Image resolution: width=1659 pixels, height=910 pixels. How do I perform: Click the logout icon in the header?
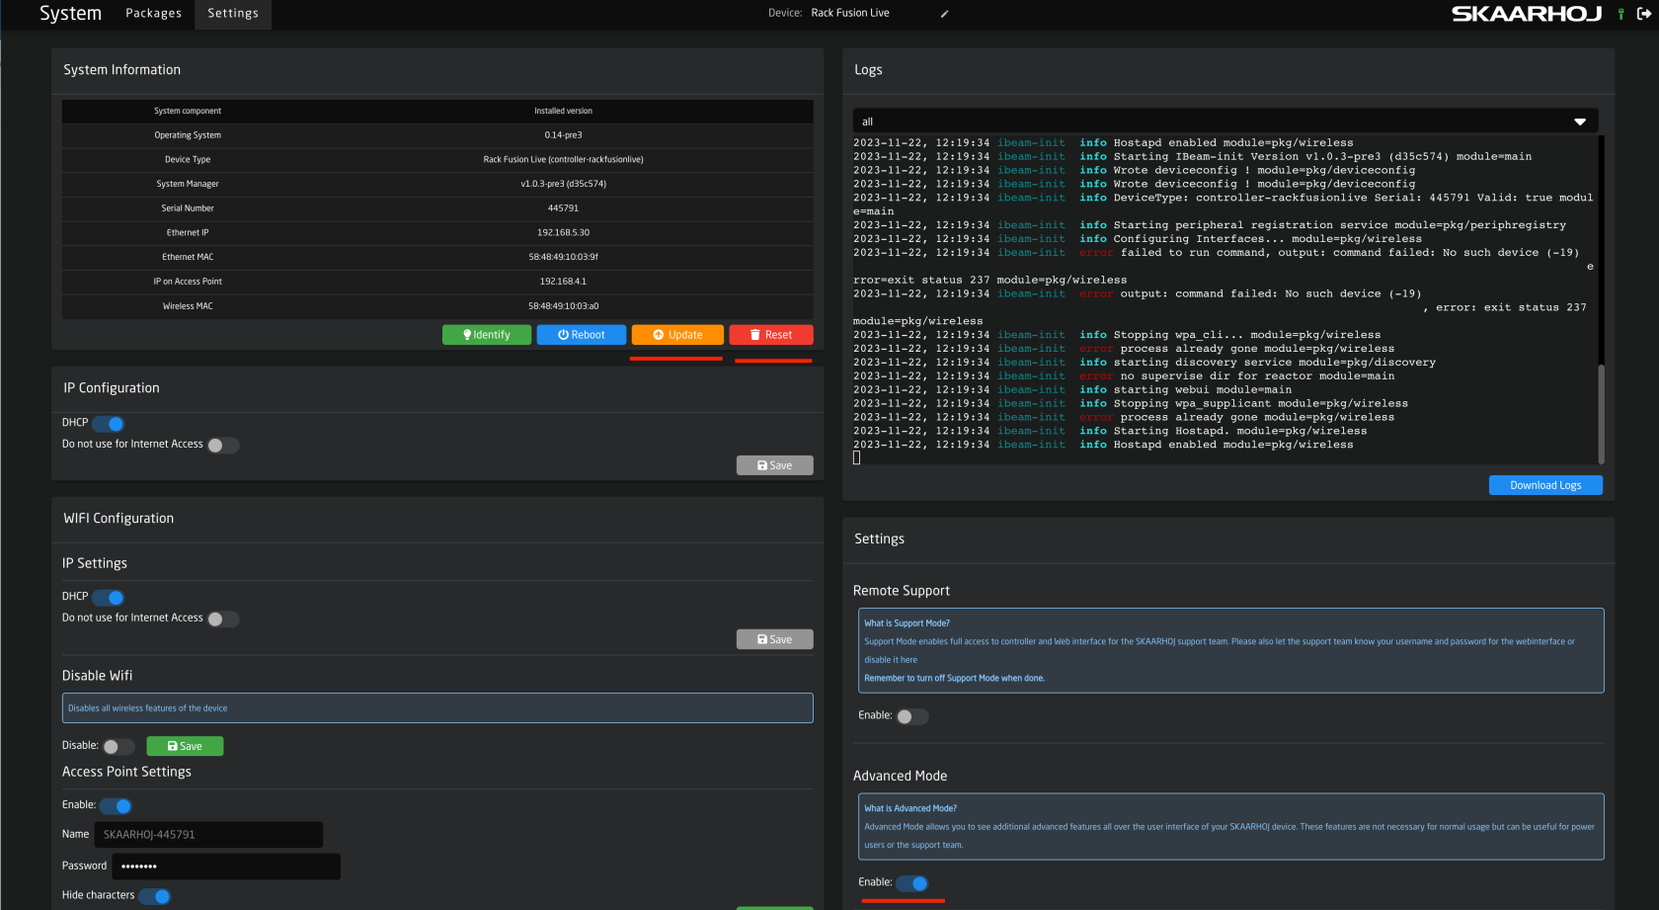1643,14
